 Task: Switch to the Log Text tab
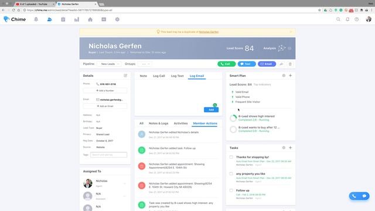point(177,76)
